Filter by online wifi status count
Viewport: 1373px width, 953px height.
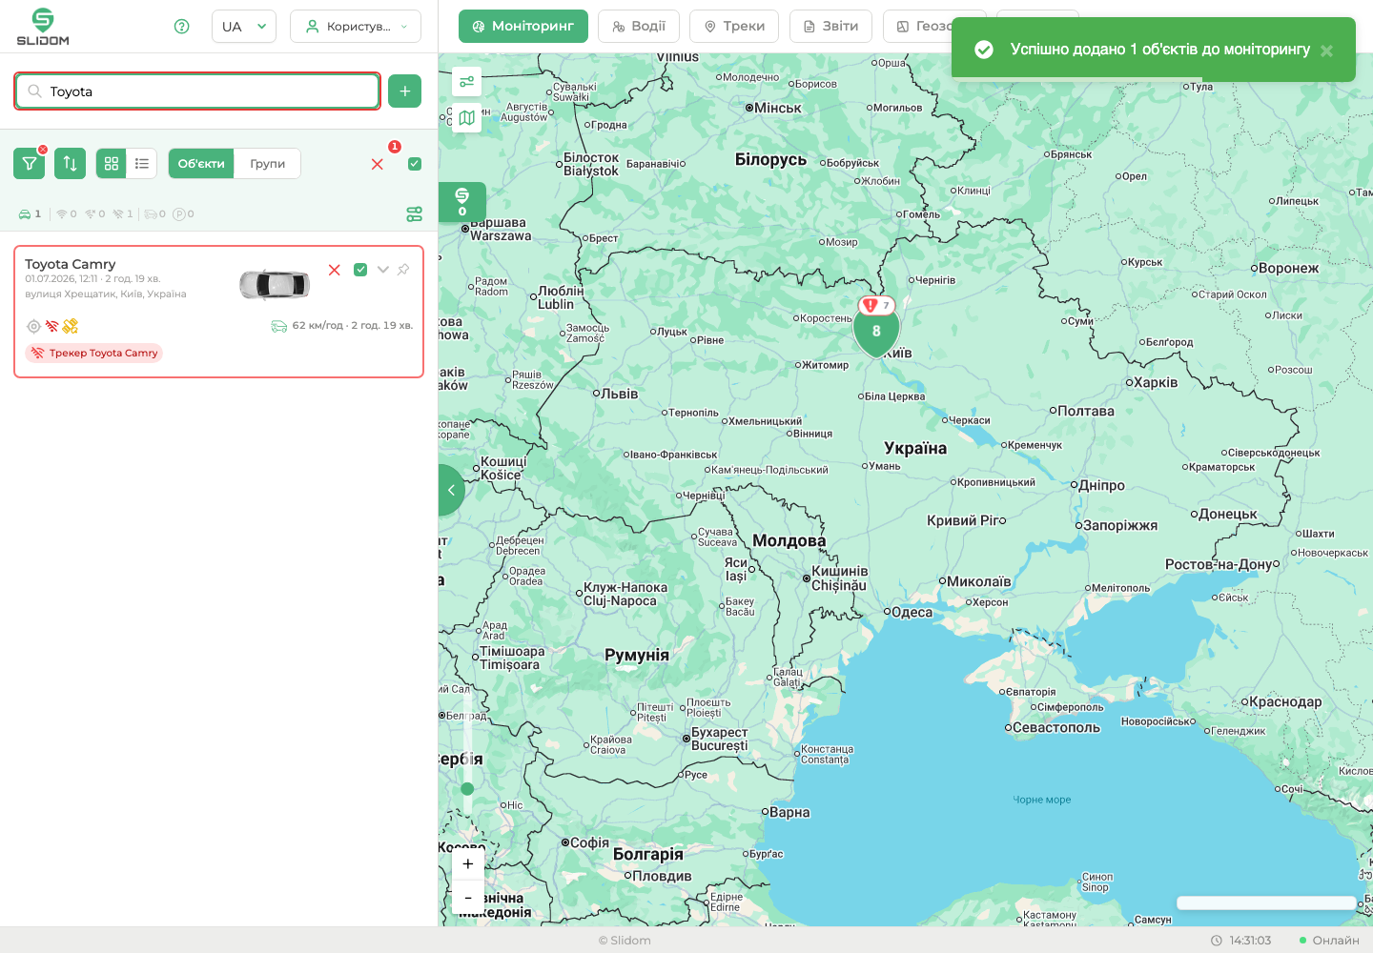click(x=67, y=214)
